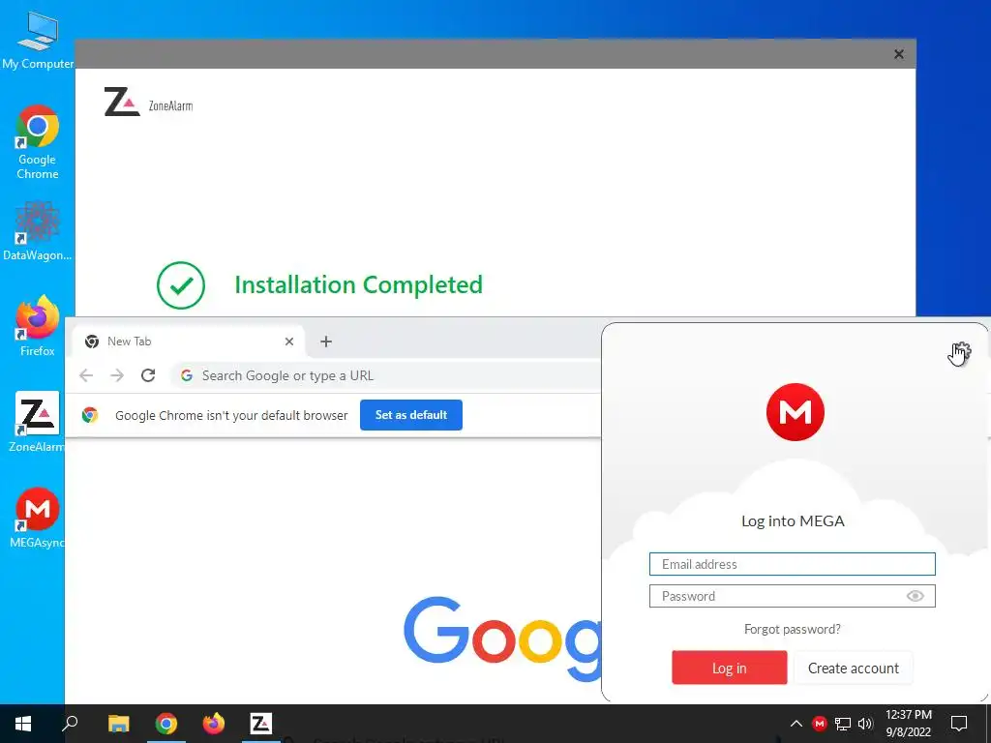Open taskbar search magnifier
Viewport: 991px width, 743px height.
[x=70, y=724]
